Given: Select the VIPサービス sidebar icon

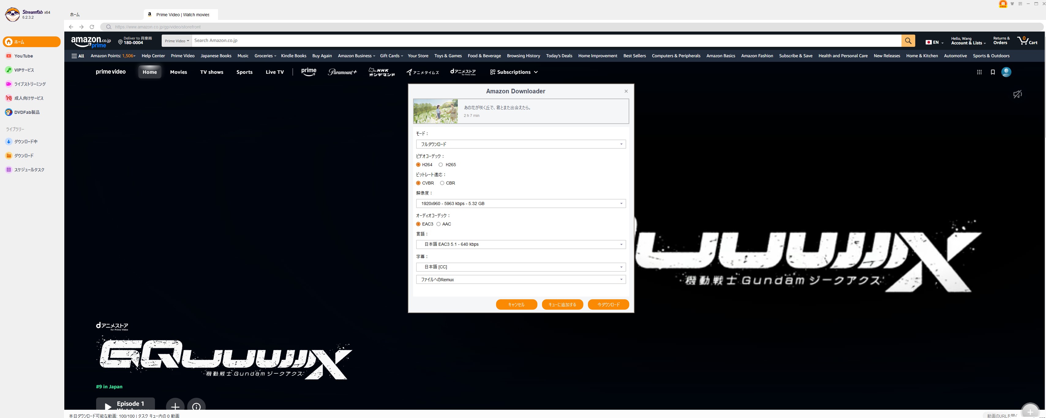Looking at the screenshot, I should pos(9,70).
